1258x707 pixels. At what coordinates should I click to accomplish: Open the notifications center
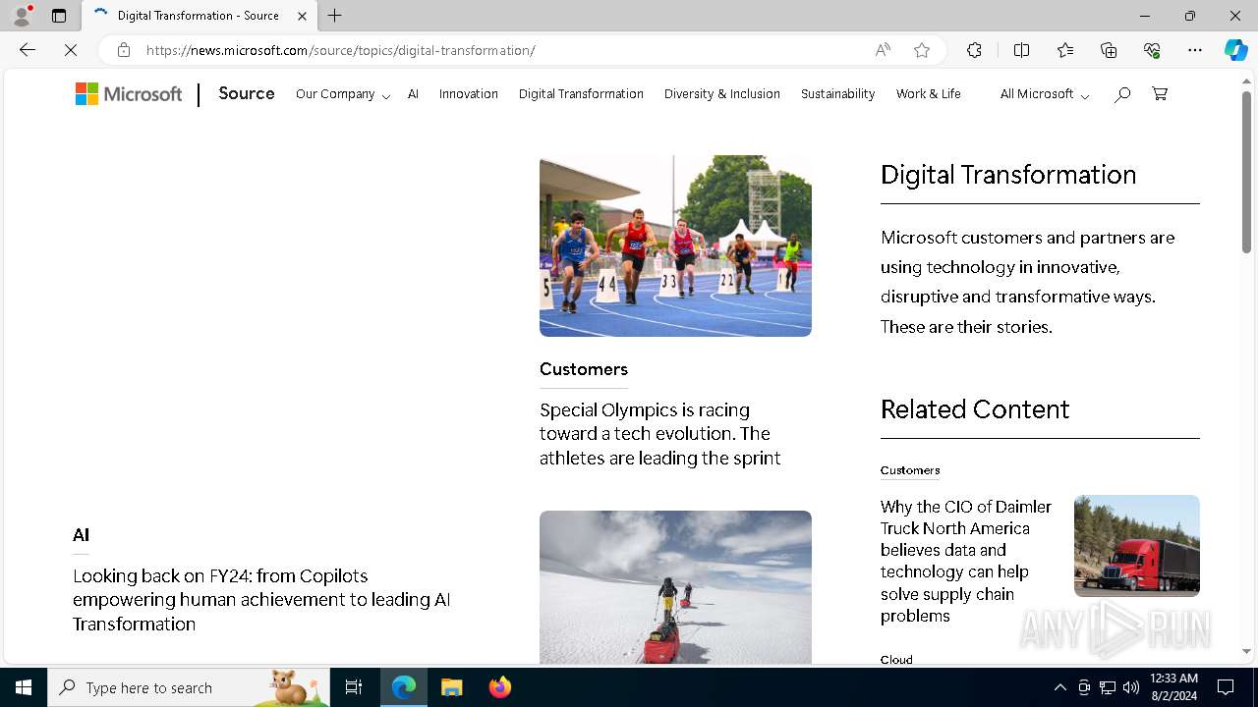(1226, 687)
